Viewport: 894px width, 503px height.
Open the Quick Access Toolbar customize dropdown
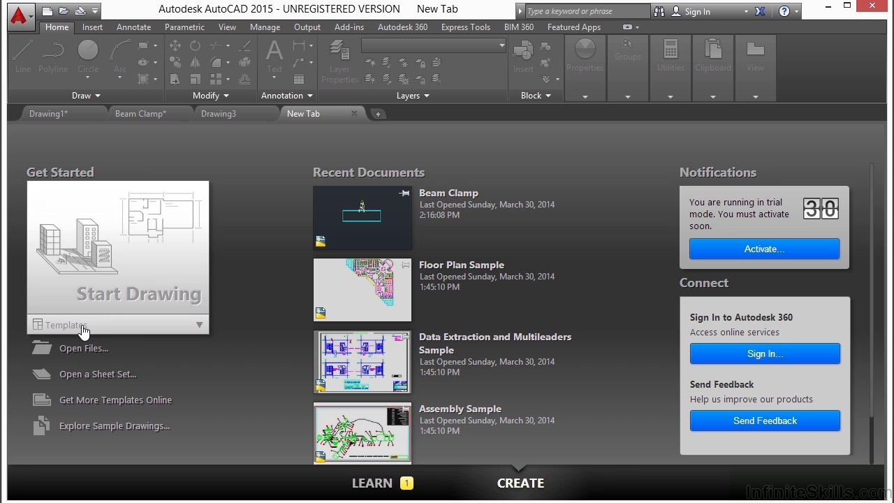(x=95, y=10)
